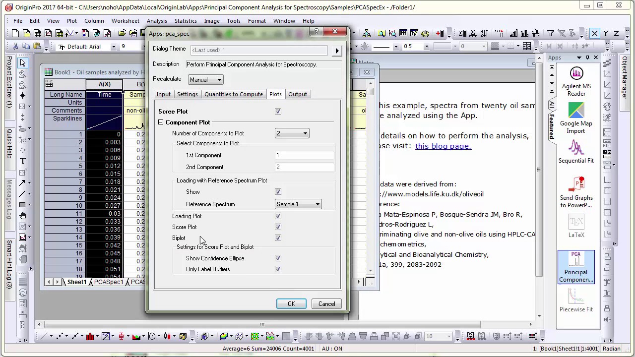The image size is (635, 357).
Task: Cancel the pca_spec dialog
Action: tap(326, 304)
